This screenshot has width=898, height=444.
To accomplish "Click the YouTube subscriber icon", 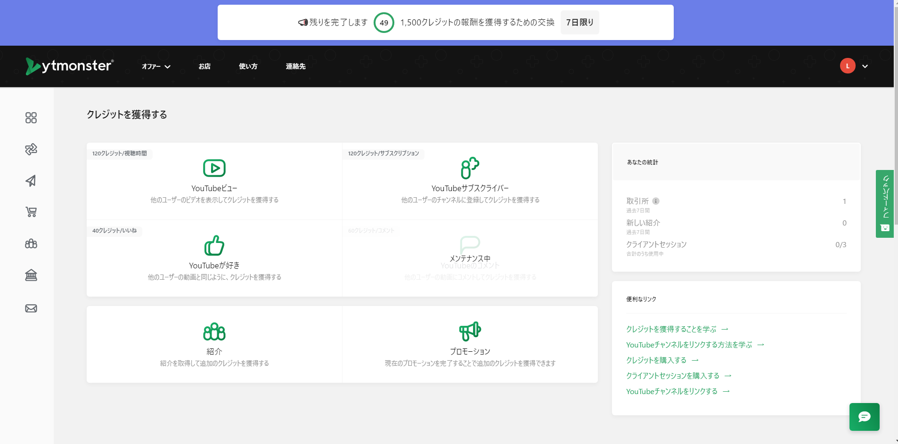I will coord(470,168).
